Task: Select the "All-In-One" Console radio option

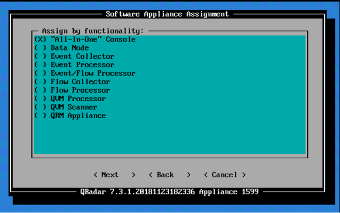Action: pyautogui.click(x=85, y=39)
